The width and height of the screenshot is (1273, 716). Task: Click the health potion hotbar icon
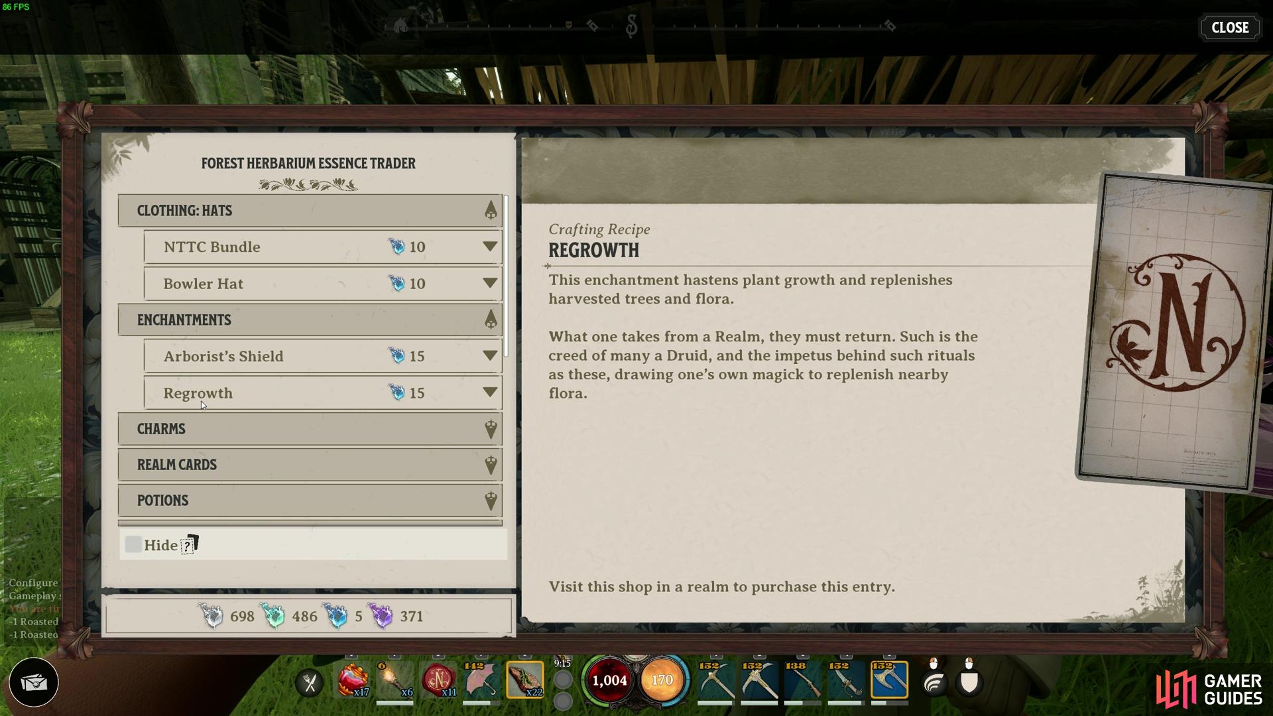tap(351, 680)
